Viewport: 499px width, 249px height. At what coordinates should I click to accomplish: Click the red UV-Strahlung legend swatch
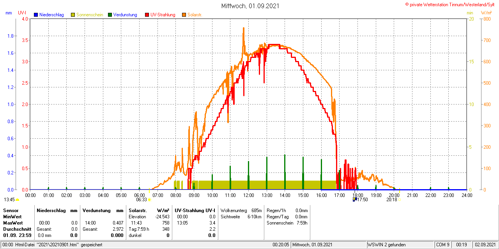pos(147,15)
